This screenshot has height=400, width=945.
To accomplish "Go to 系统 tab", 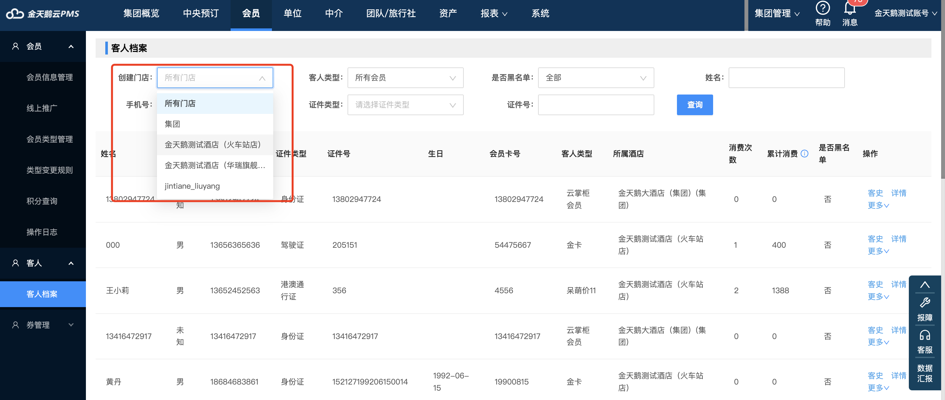I will point(540,14).
